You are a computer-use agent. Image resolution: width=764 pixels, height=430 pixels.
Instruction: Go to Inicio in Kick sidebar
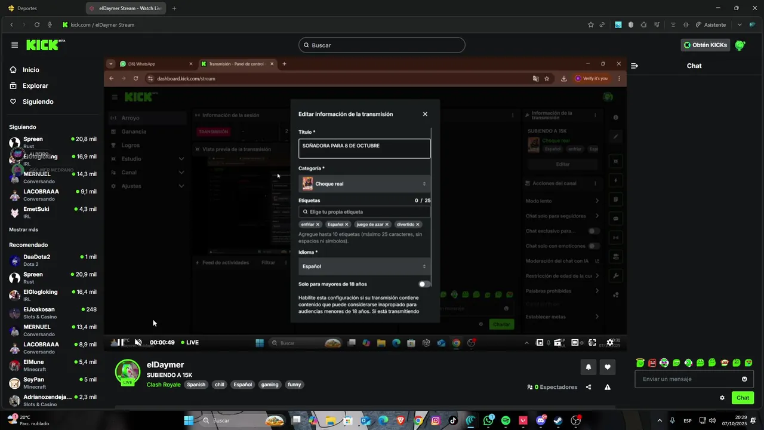pyautogui.click(x=24, y=70)
